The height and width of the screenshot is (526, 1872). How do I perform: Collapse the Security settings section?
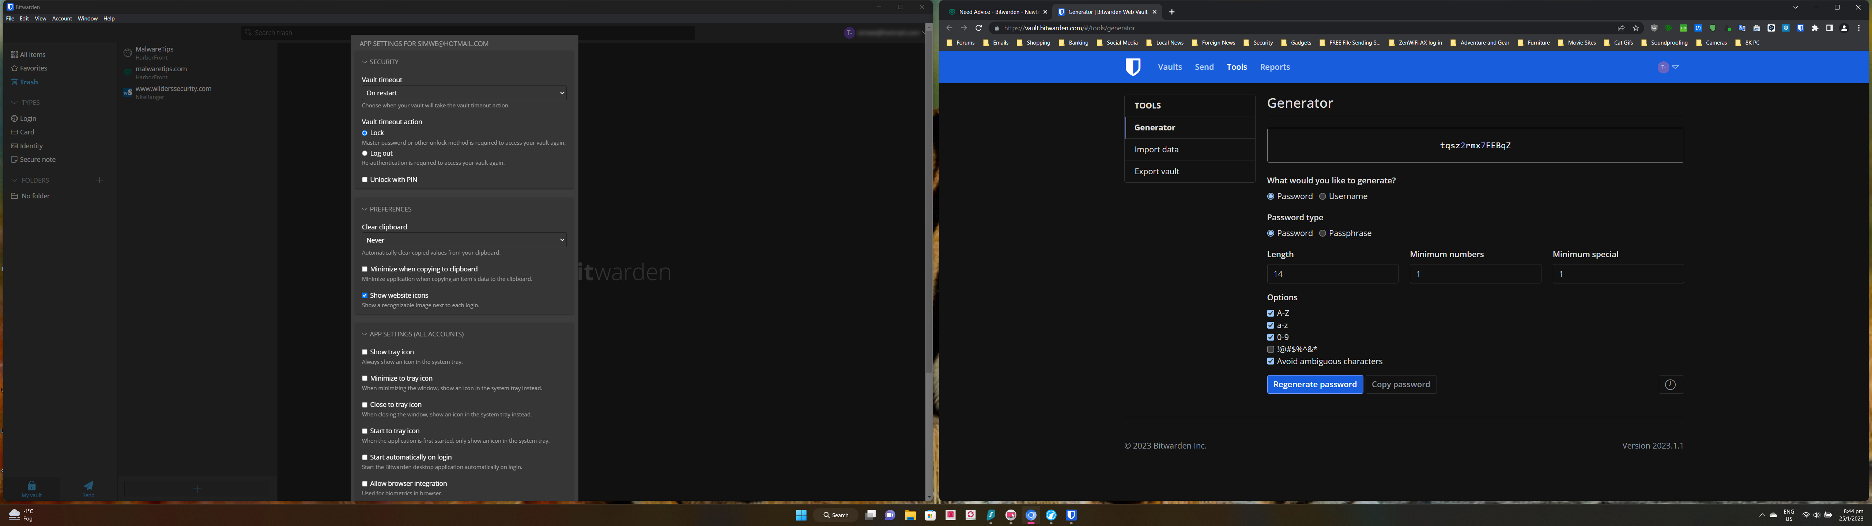coord(381,62)
